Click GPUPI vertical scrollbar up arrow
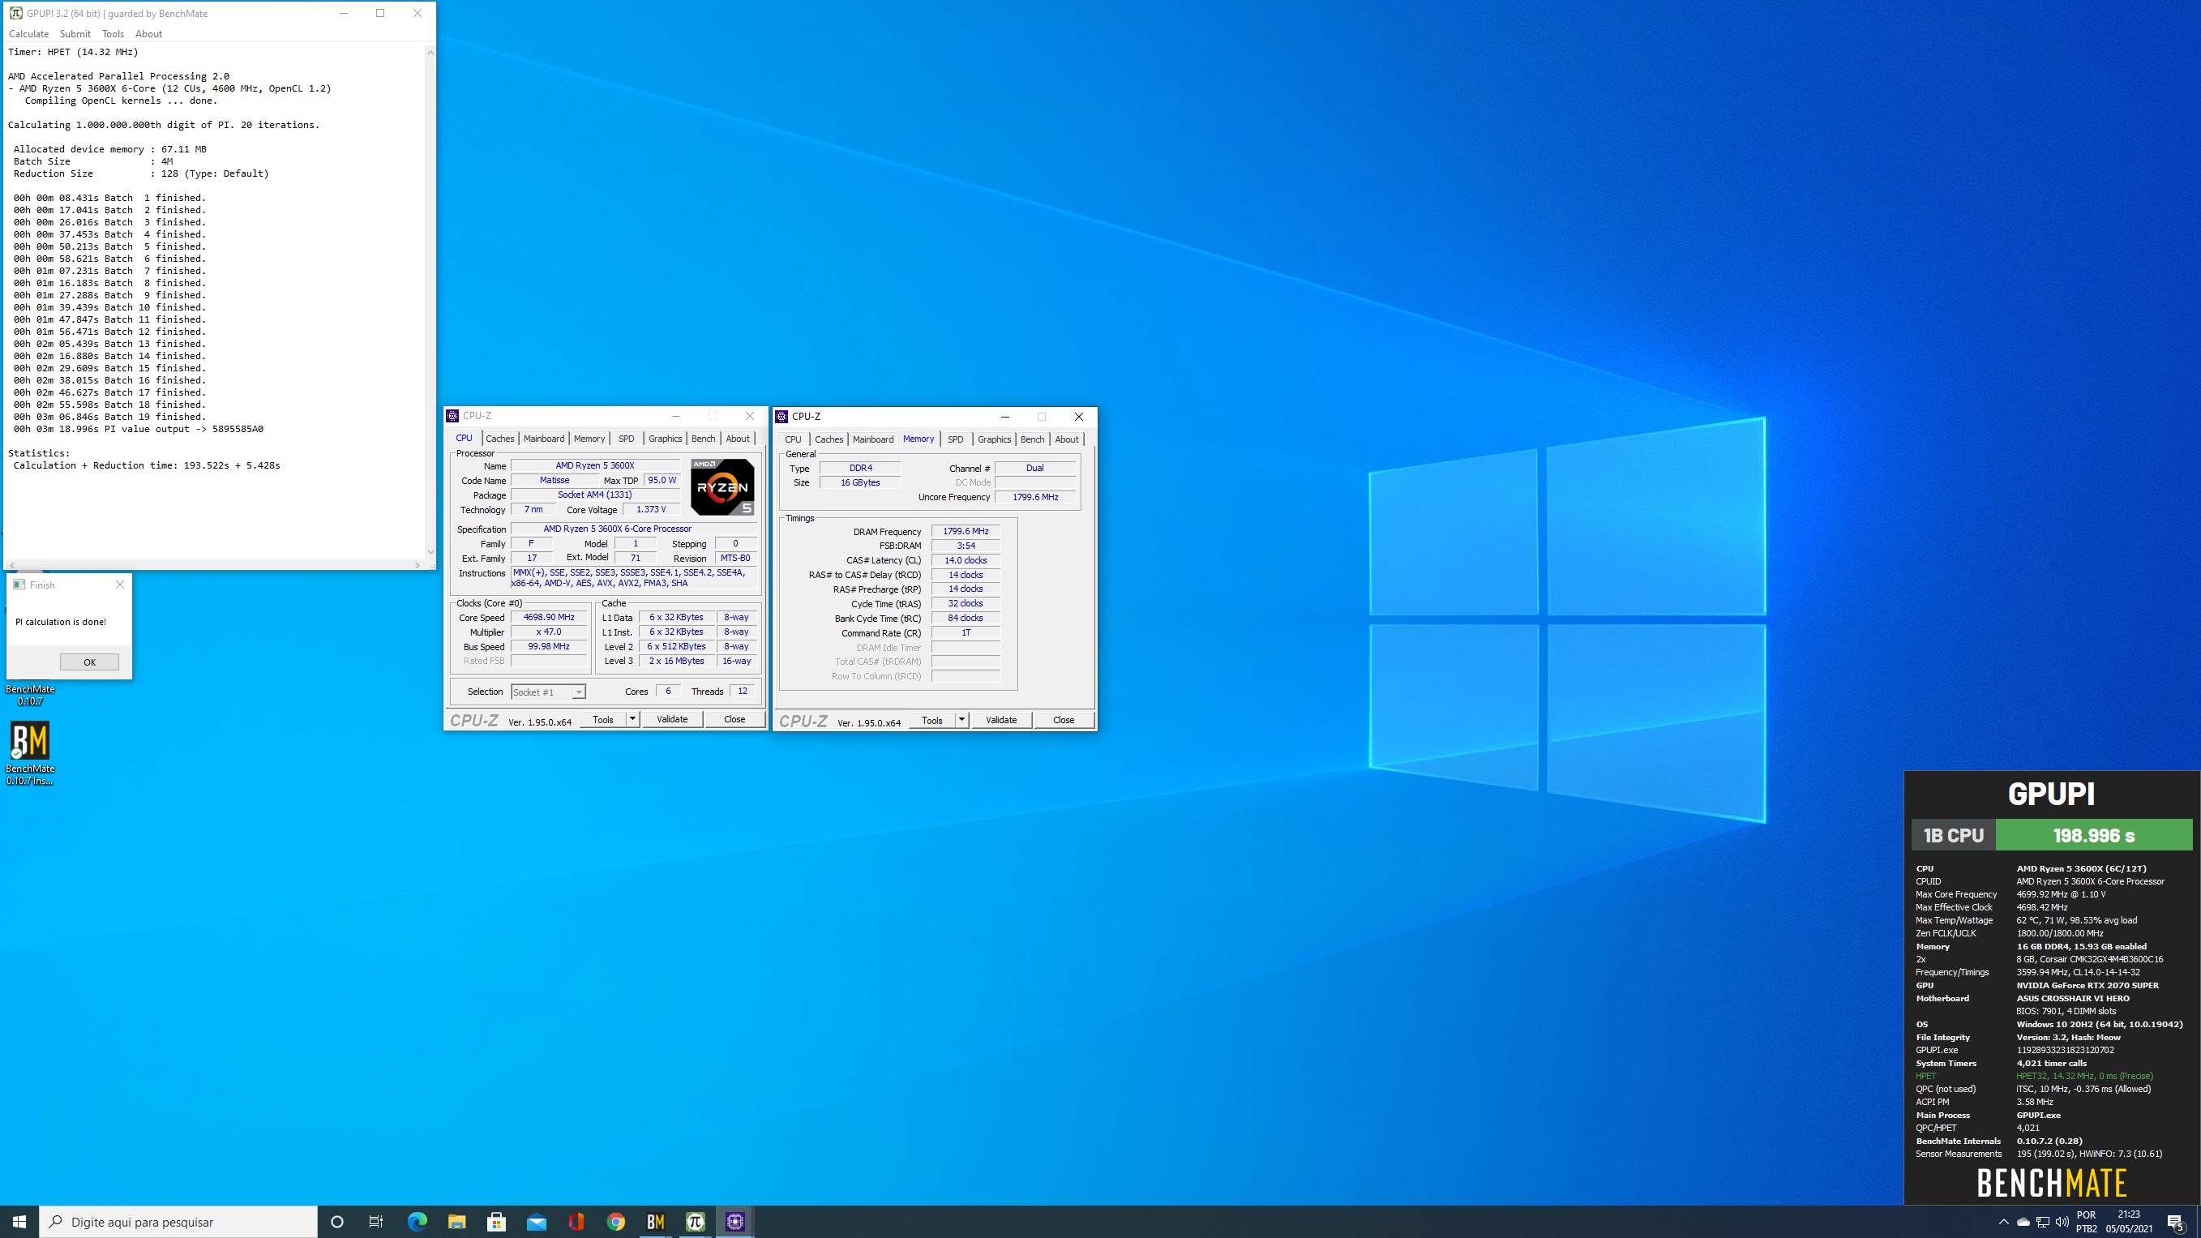This screenshot has height=1238, width=2201. 430,52
